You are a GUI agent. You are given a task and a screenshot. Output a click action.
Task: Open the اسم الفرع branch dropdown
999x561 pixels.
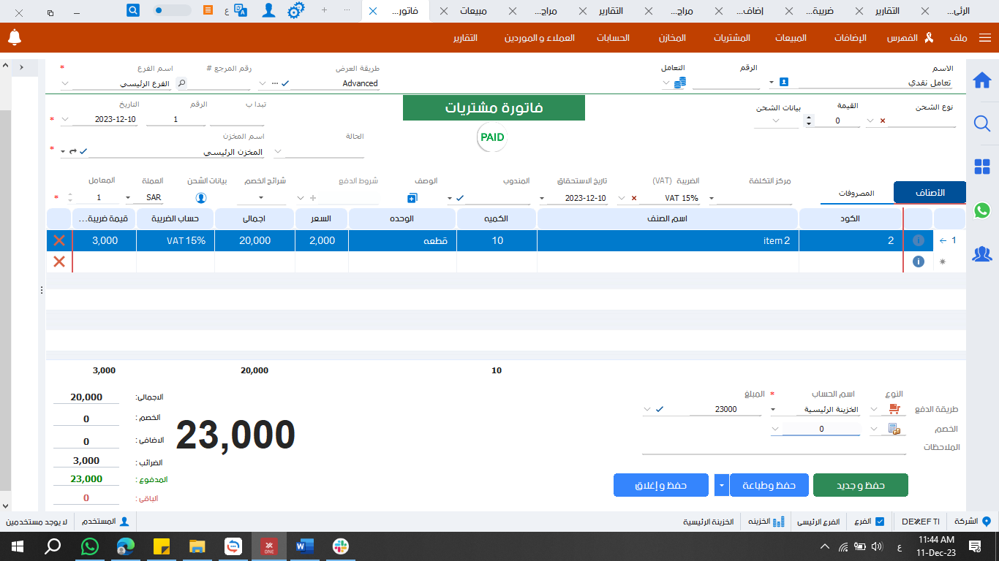64,83
